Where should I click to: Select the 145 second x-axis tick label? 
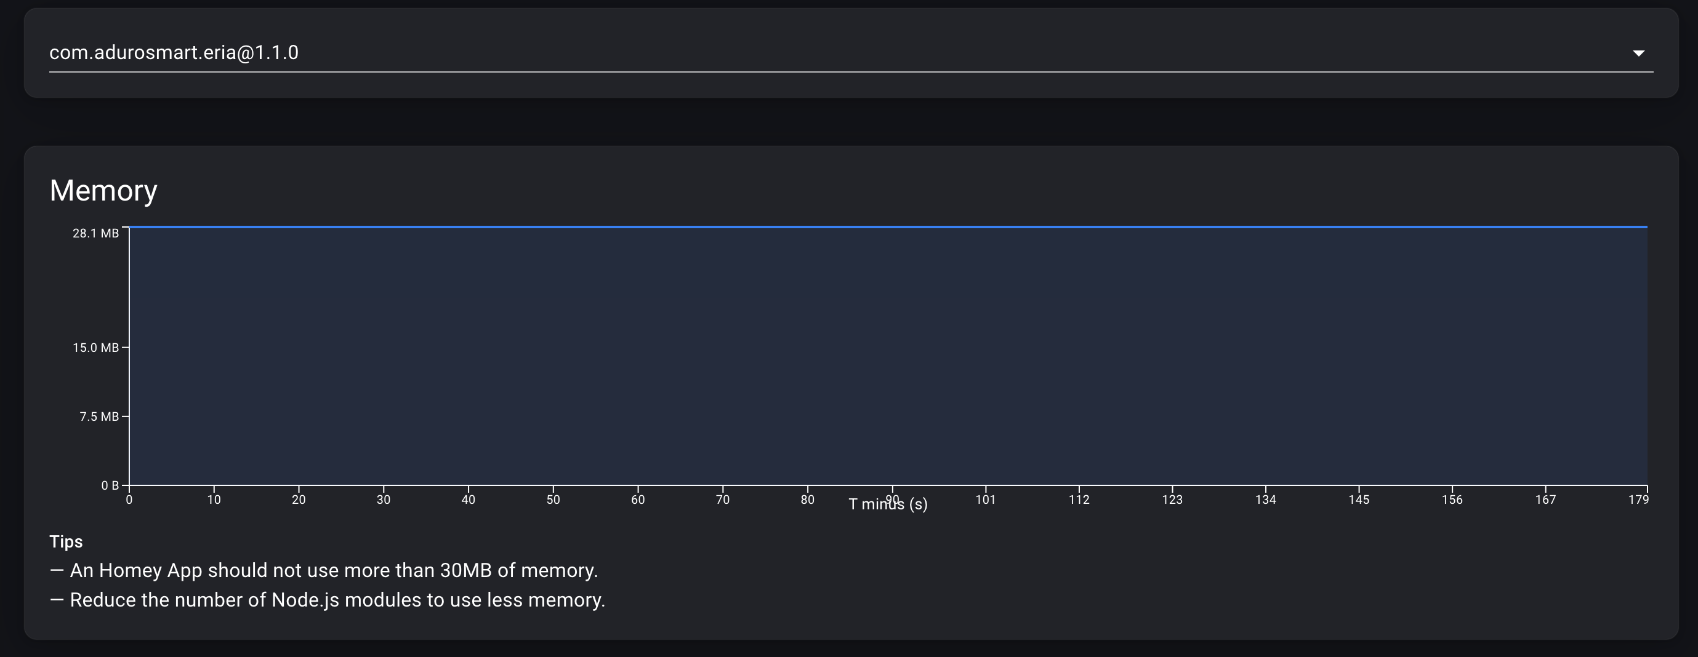click(1359, 500)
